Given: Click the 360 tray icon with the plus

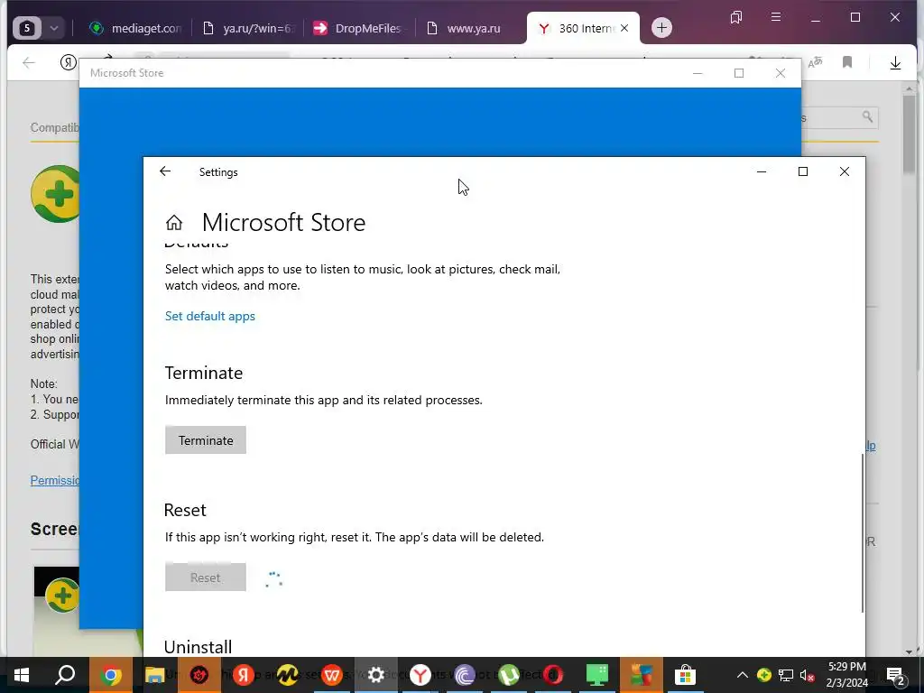Looking at the screenshot, I should pyautogui.click(x=763, y=675).
